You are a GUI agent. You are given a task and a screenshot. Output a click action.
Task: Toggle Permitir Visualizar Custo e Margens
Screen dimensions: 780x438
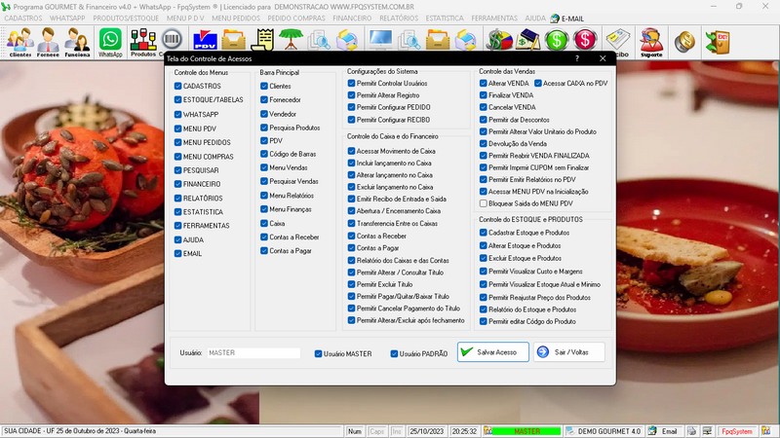(x=483, y=272)
